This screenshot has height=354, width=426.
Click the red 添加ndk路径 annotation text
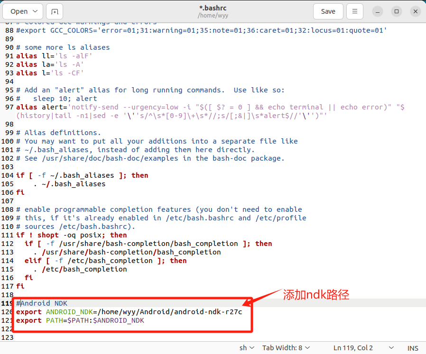[x=316, y=294]
